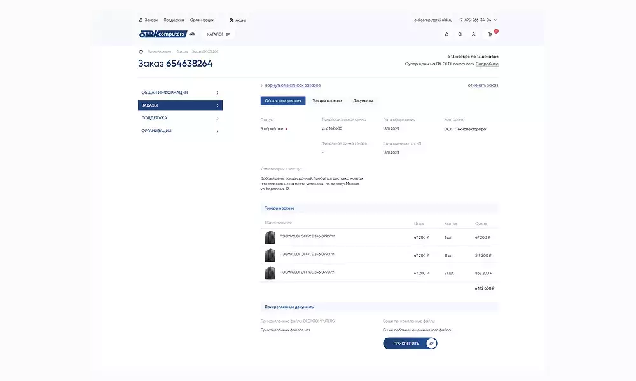Select ОРГАНИЗАЦИИ in the sidebar
The image size is (636, 381).
click(180, 131)
